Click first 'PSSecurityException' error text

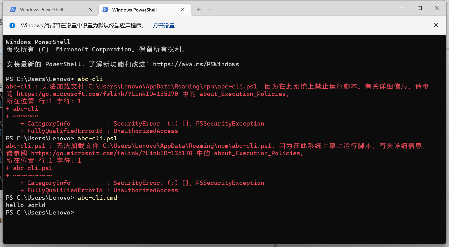pyautogui.click(x=230, y=123)
